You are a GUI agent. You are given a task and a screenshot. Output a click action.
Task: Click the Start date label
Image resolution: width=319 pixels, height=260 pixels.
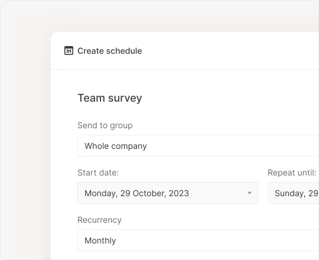coord(98,173)
